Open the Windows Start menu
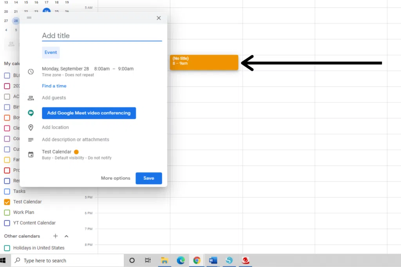 click(x=3, y=260)
